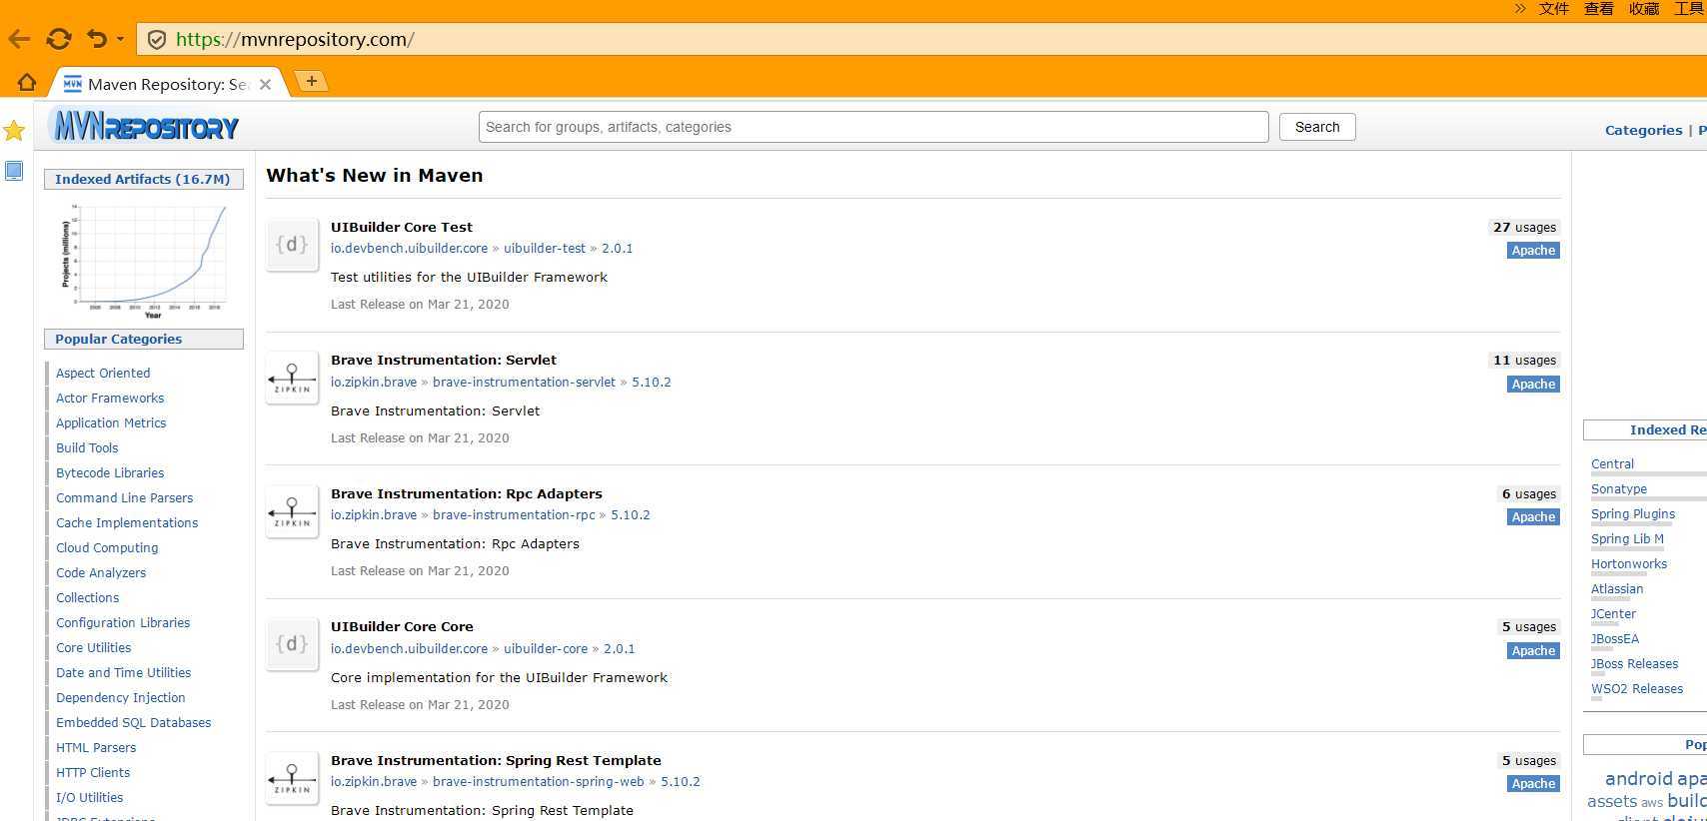Open the Categories link in the header
The width and height of the screenshot is (1707, 821).
point(1643,130)
